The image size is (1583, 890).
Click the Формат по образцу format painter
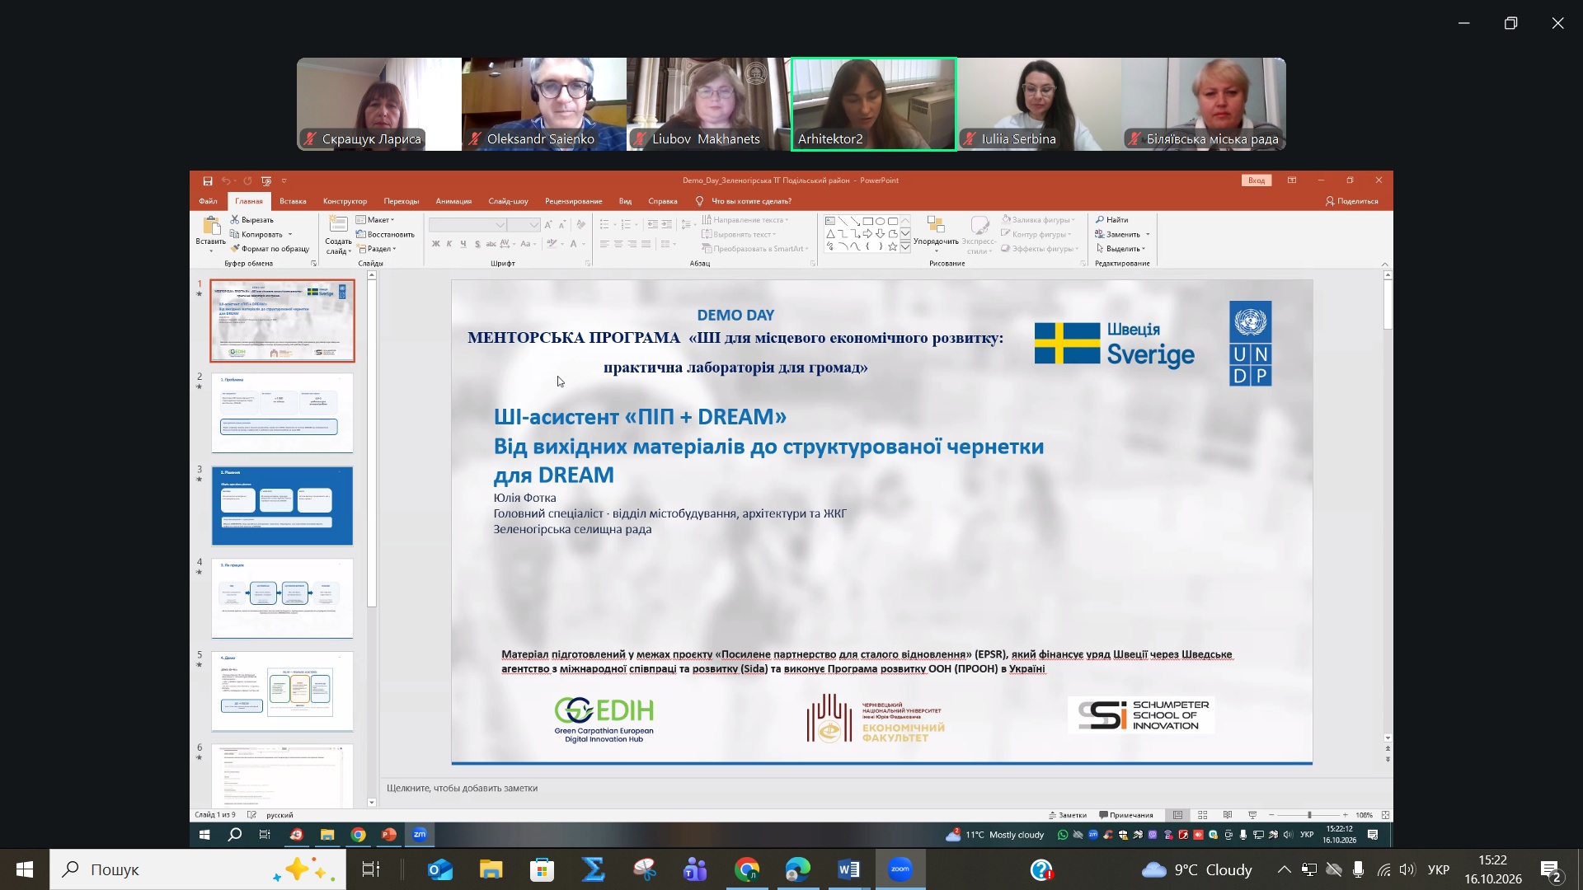[x=270, y=249]
